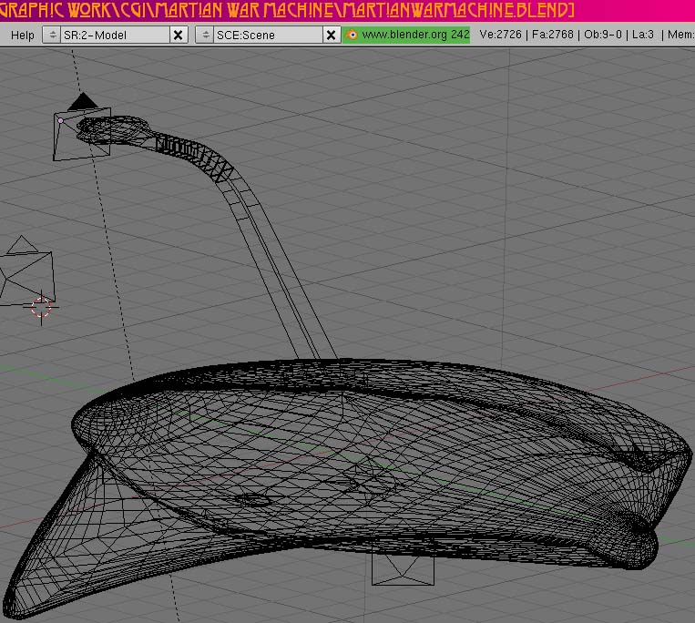The image size is (695, 623).
Task: Delete current scene with X button
Action: pos(332,35)
